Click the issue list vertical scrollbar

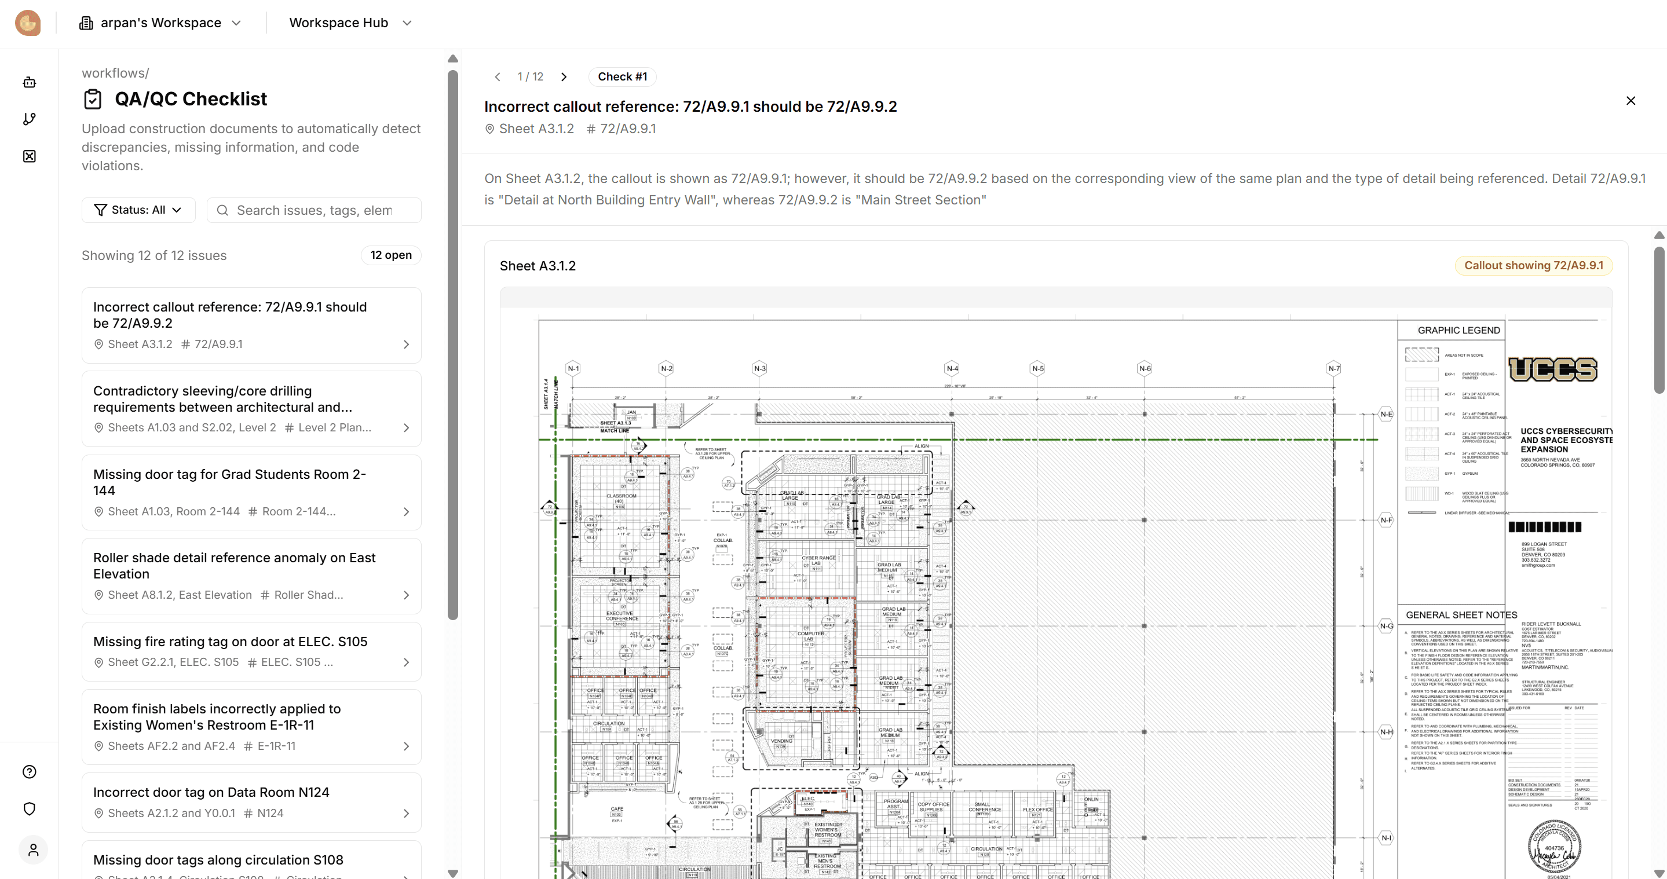pyautogui.click(x=452, y=344)
